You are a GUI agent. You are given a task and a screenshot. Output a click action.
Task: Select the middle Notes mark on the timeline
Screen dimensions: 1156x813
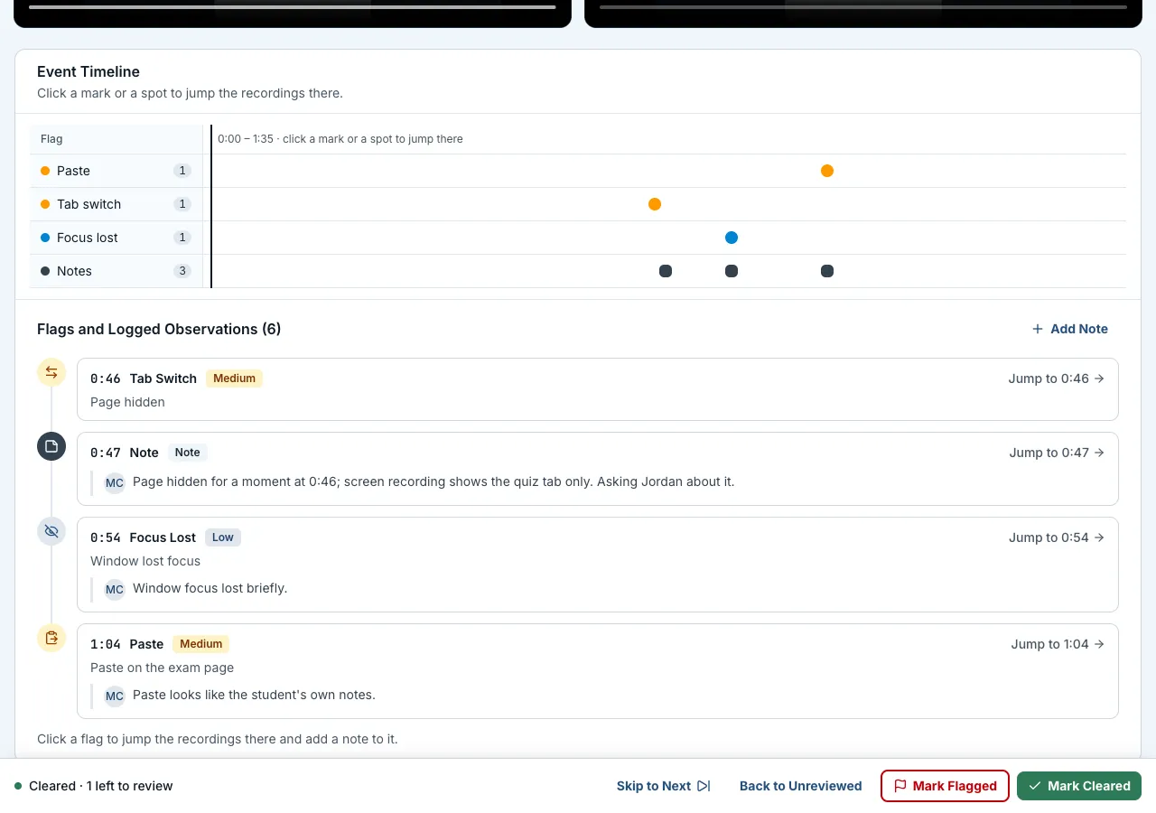click(732, 271)
